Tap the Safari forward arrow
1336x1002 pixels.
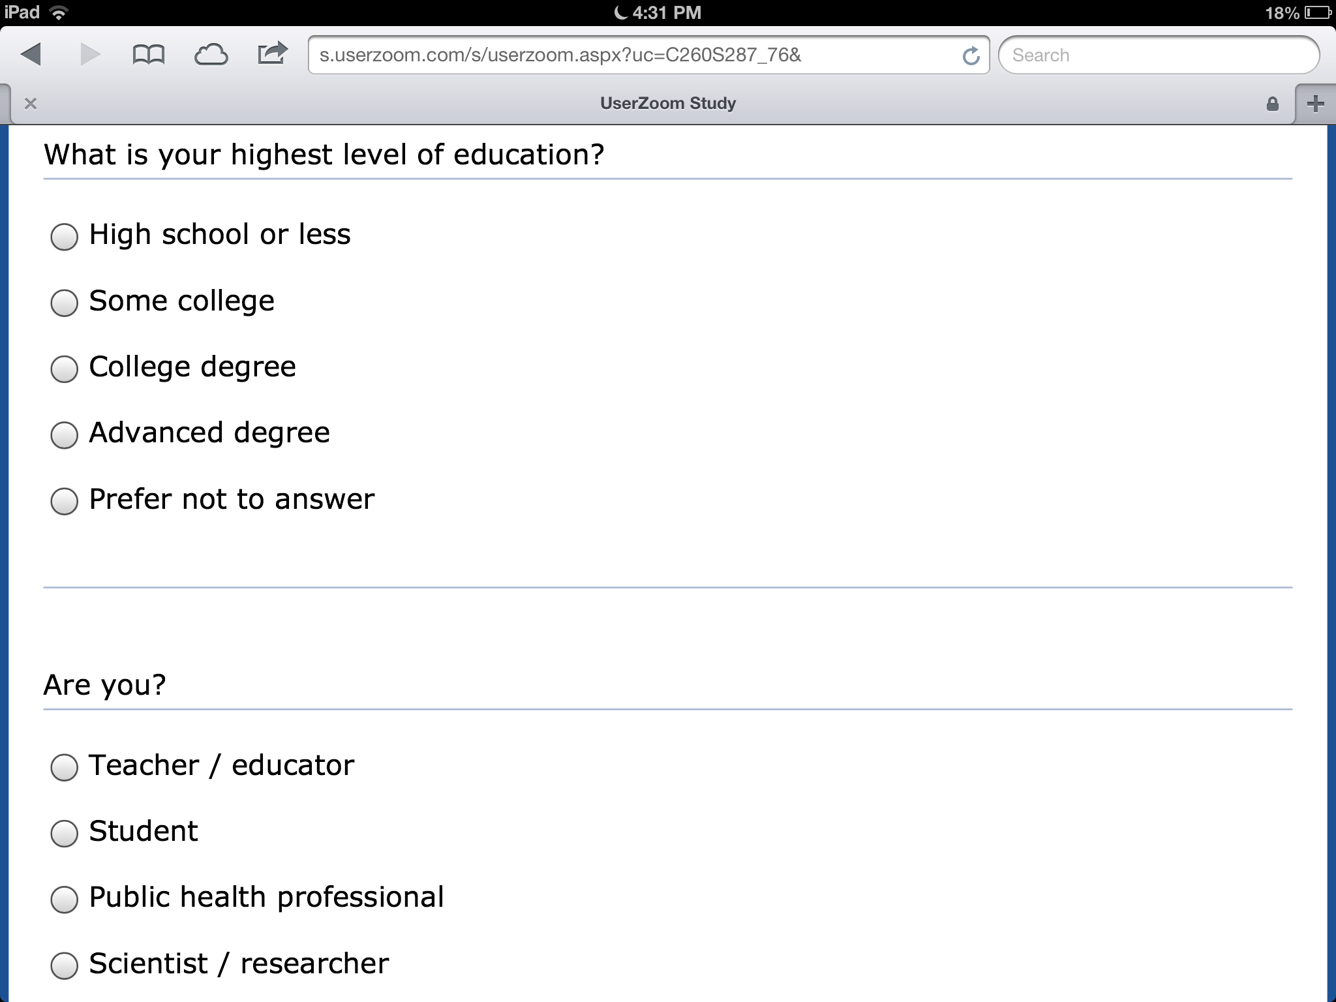90,55
